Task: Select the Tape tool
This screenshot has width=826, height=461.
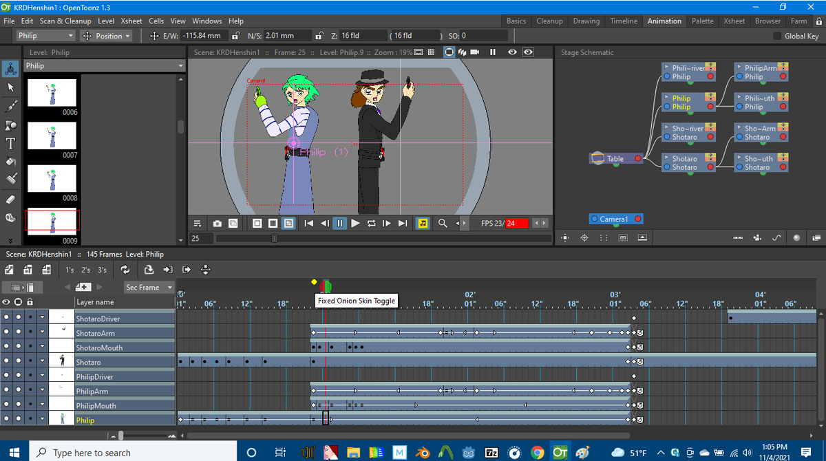Action: 10,218
